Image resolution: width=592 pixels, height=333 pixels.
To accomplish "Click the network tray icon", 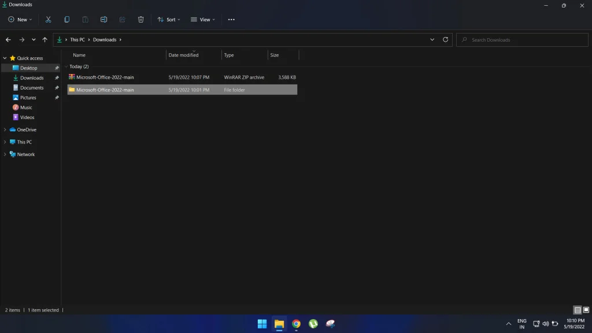I will click(x=536, y=324).
